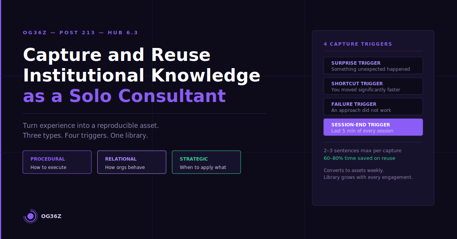Click the OG36Z circular logo icon
The width and height of the screenshot is (457, 239).
pyautogui.click(x=30, y=216)
